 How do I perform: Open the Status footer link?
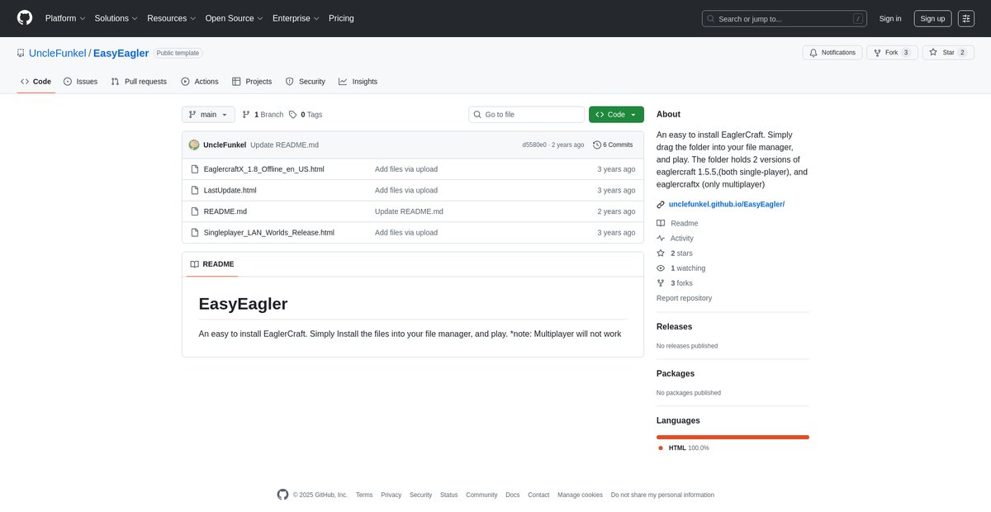(x=448, y=495)
